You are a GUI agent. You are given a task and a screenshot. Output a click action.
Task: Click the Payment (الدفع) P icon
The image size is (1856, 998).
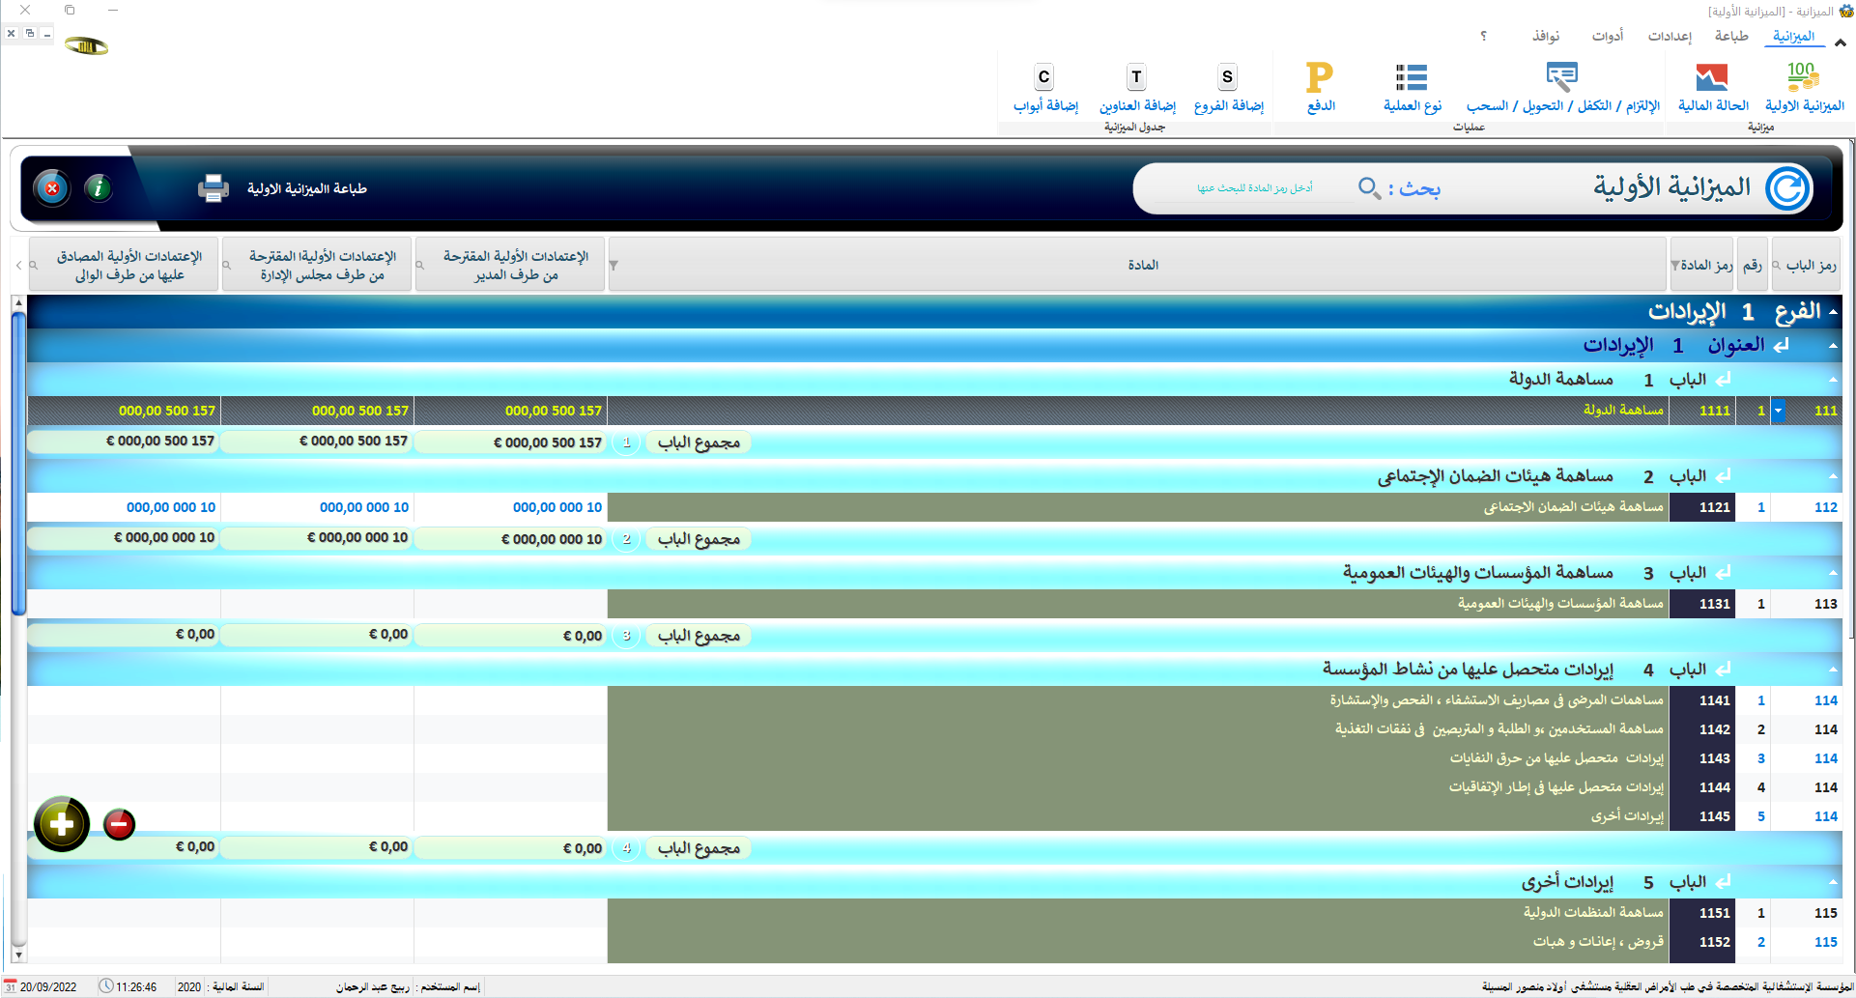[1320, 77]
